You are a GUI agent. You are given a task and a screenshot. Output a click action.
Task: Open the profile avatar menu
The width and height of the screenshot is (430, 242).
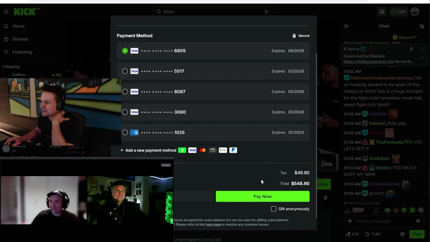coord(415,12)
